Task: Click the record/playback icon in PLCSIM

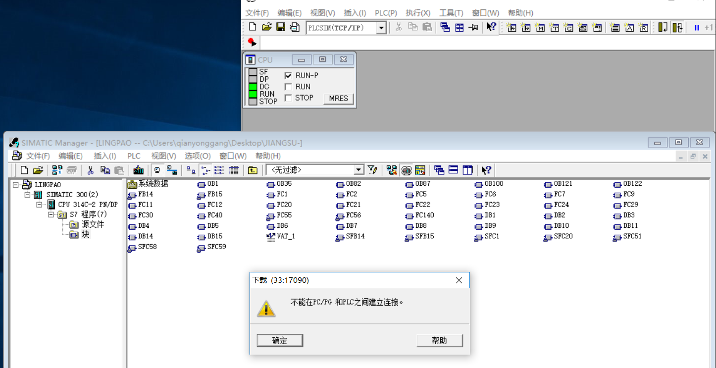Action: [x=252, y=43]
